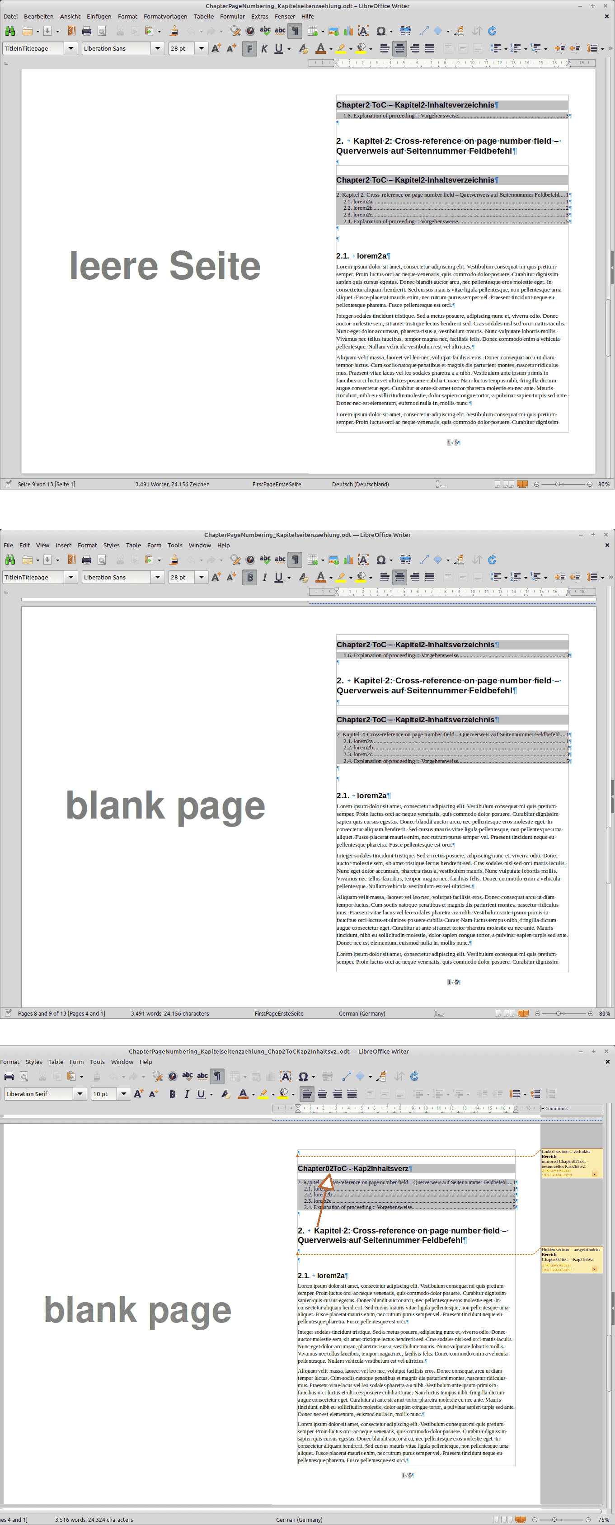
Task: Open the 'Form' menu in the bottom window
Action: coord(76,1062)
